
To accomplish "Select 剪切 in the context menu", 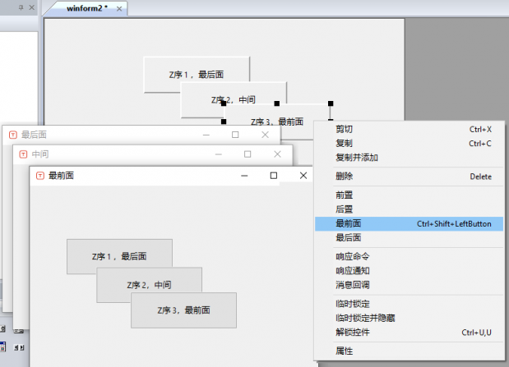I will click(409, 130).
